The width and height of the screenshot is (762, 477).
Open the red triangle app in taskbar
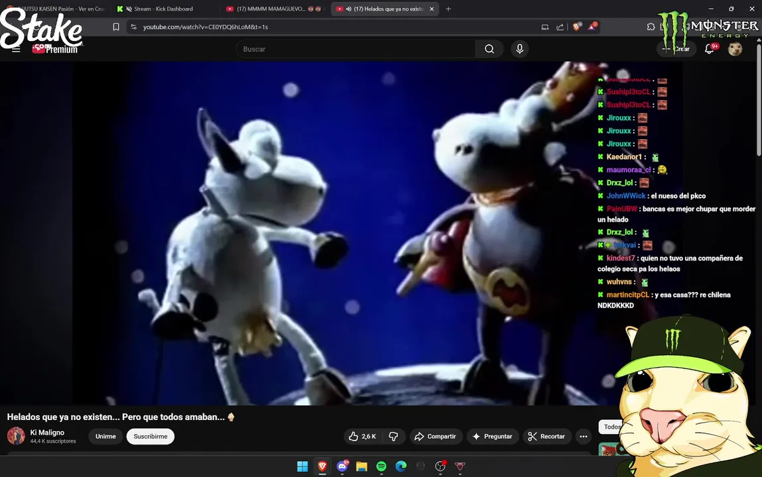[x=460, y=466]
